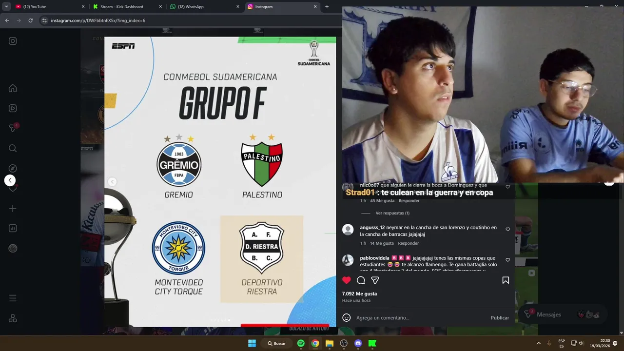Switch to the (18) WhatsApp tab
624x351 pixels.
[x=204, y=7]
